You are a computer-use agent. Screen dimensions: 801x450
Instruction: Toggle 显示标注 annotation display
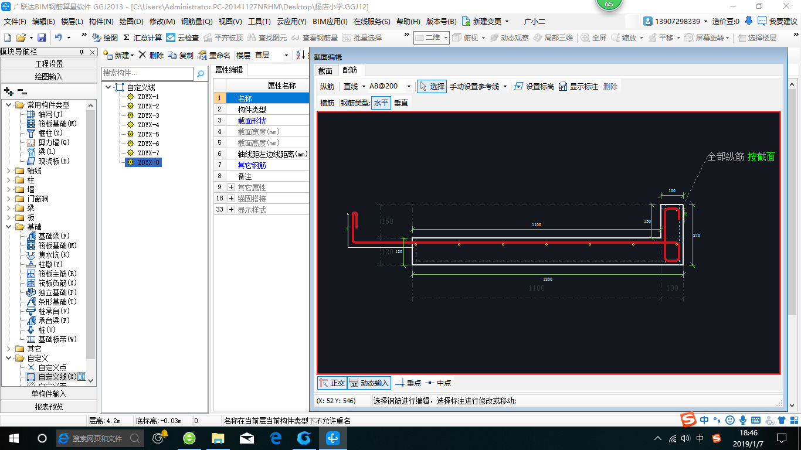pos(578,86)
